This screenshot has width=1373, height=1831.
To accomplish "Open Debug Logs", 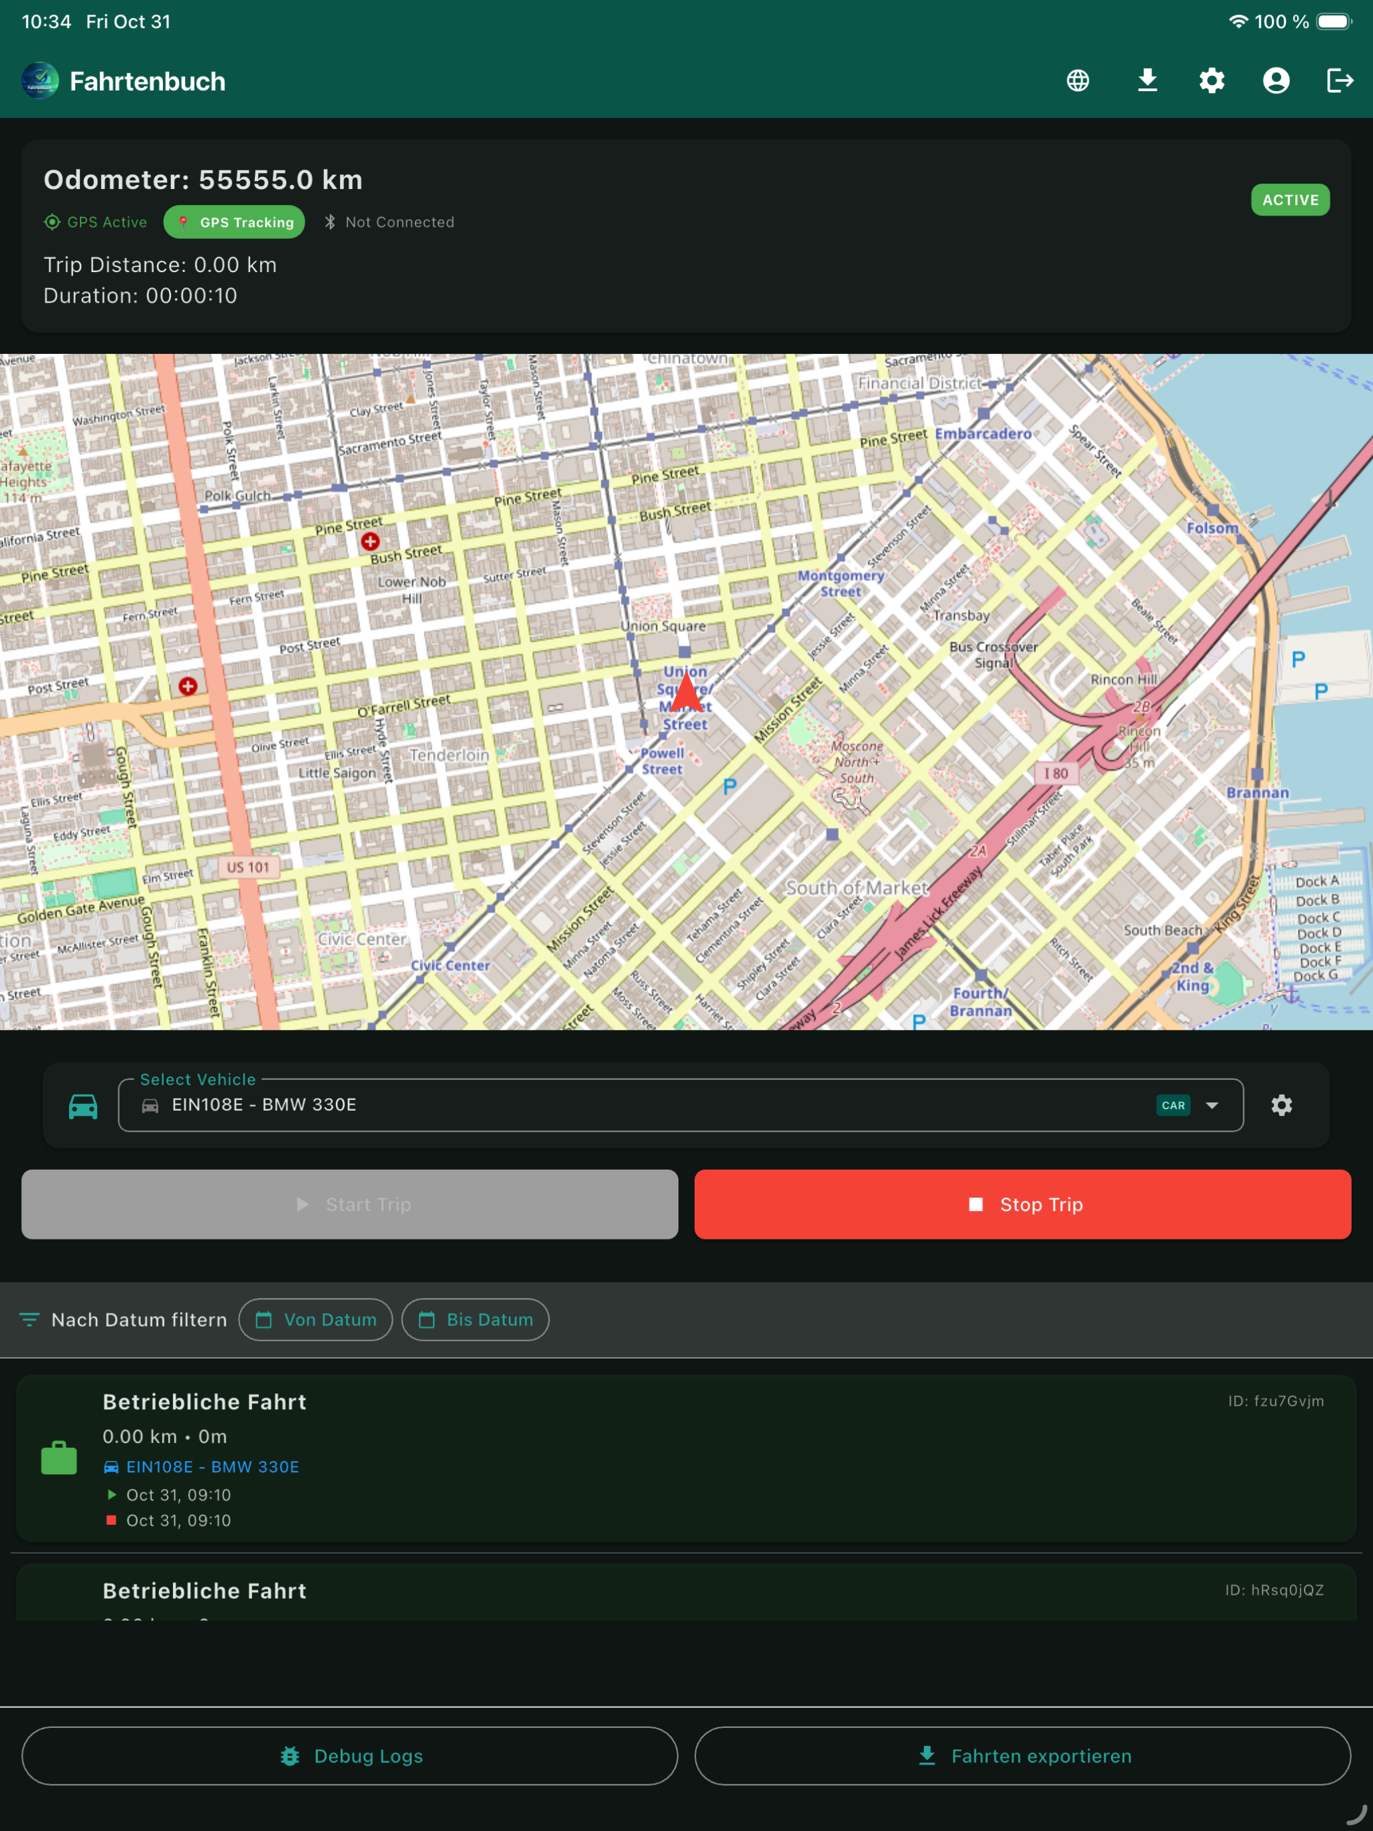I will click(349, 1756).
